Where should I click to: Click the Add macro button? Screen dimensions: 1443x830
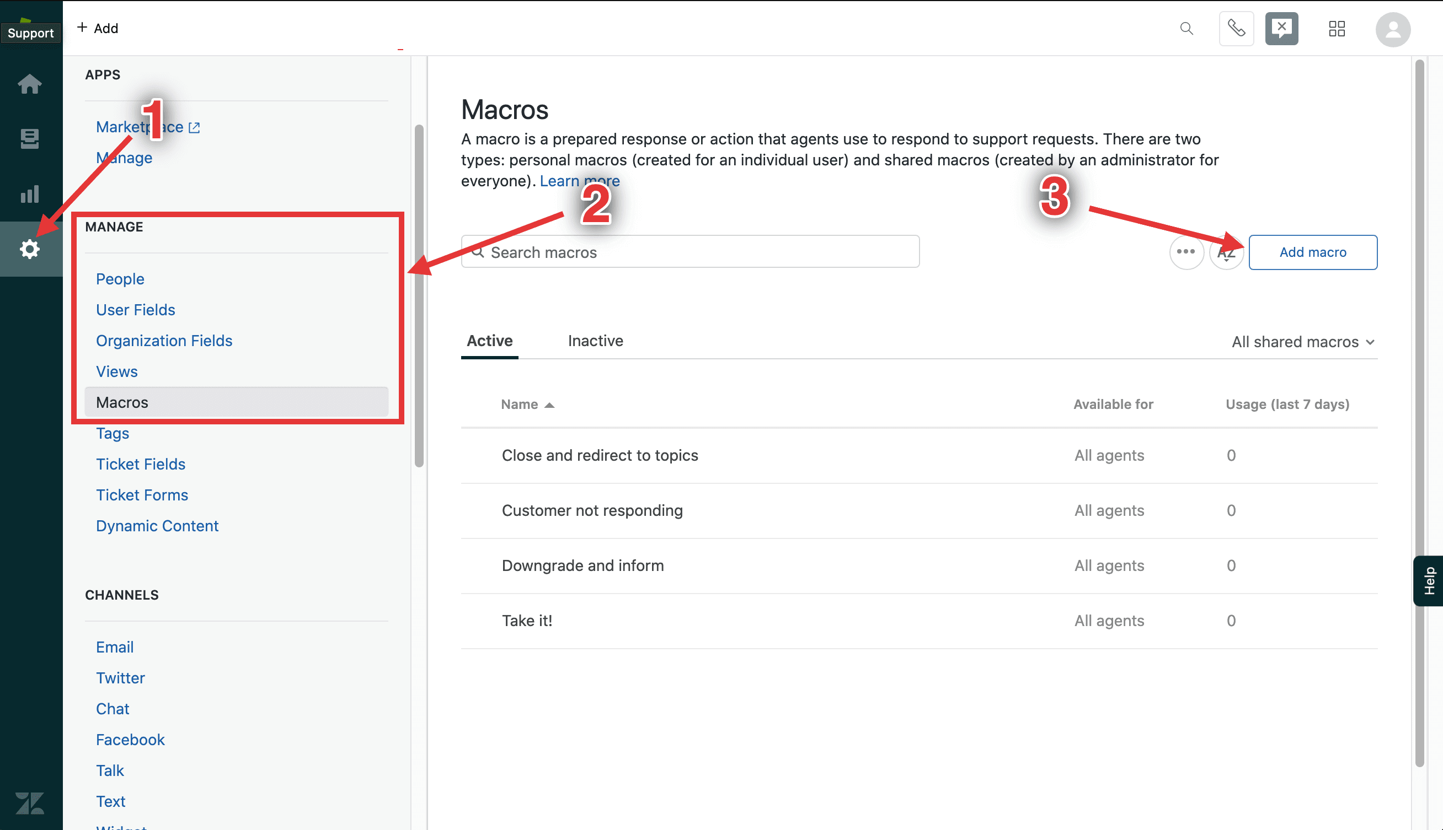pyautogui.click(x=1312, y=252)
